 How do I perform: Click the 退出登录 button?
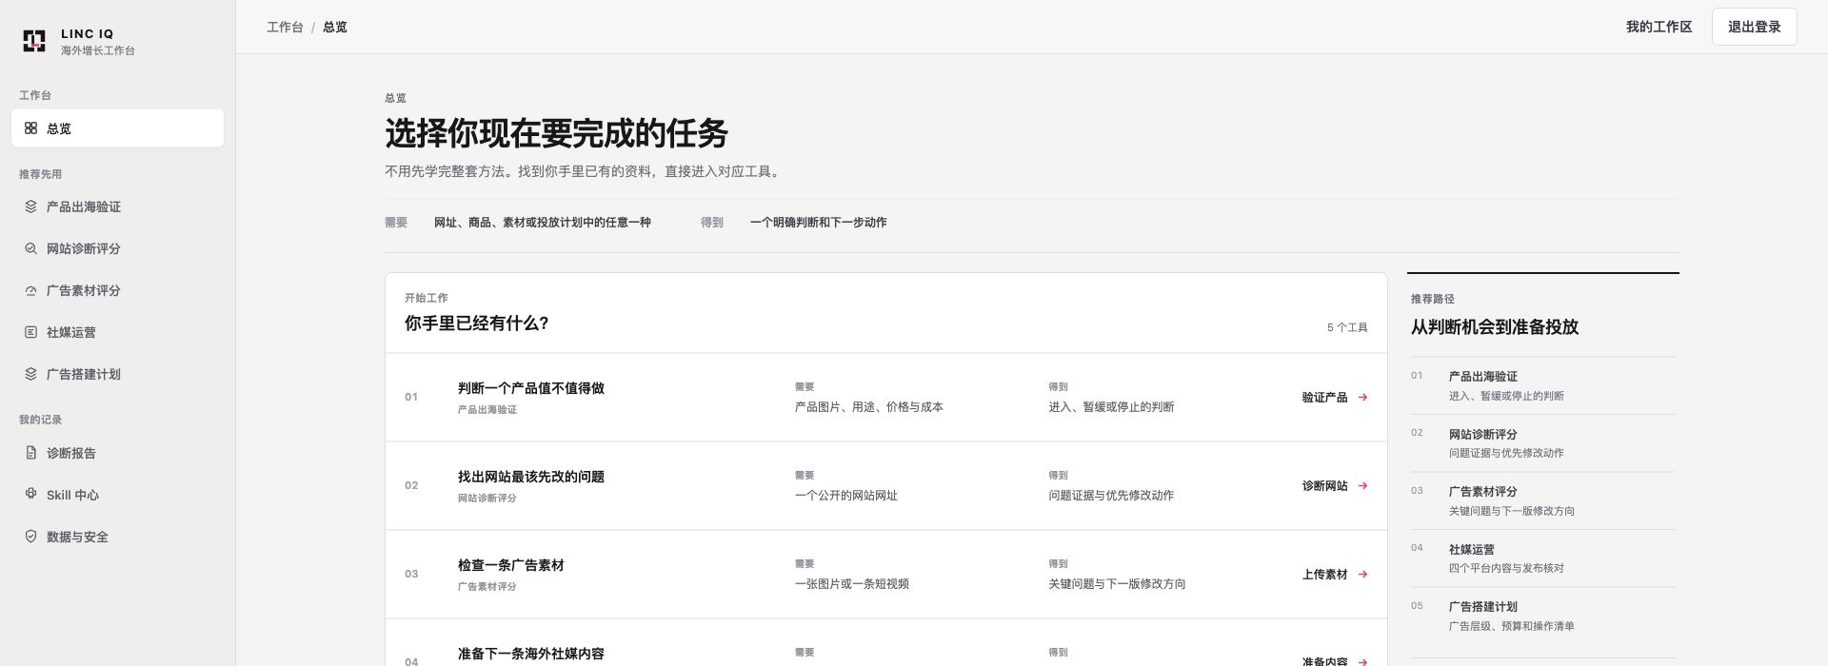click(1754, 27)
